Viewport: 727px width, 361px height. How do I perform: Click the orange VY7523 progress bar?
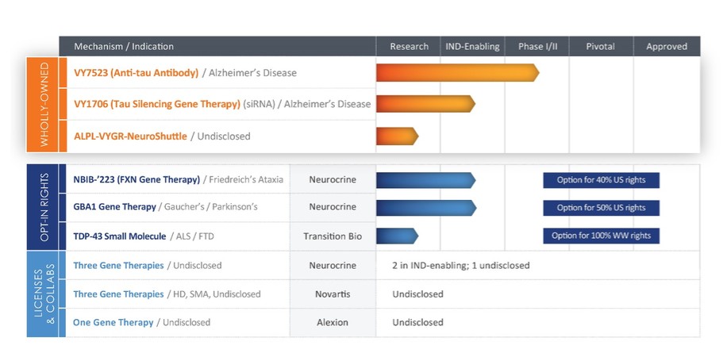(x=456, y=73)
